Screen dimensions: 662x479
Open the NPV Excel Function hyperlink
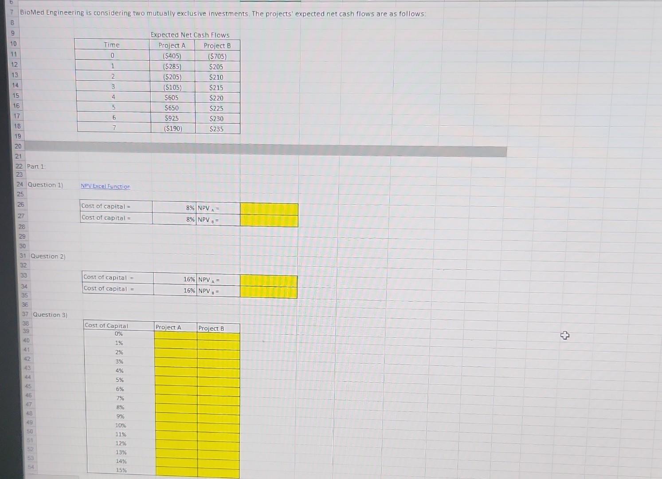[106, 186]
